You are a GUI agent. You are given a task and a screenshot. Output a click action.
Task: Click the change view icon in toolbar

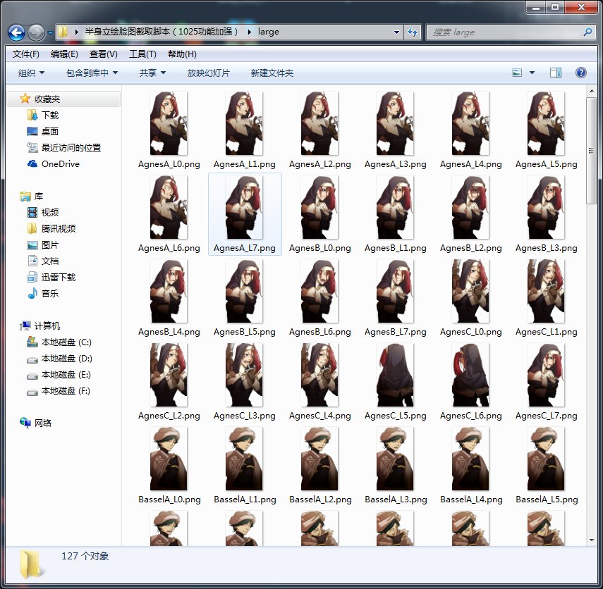[517, 73]
